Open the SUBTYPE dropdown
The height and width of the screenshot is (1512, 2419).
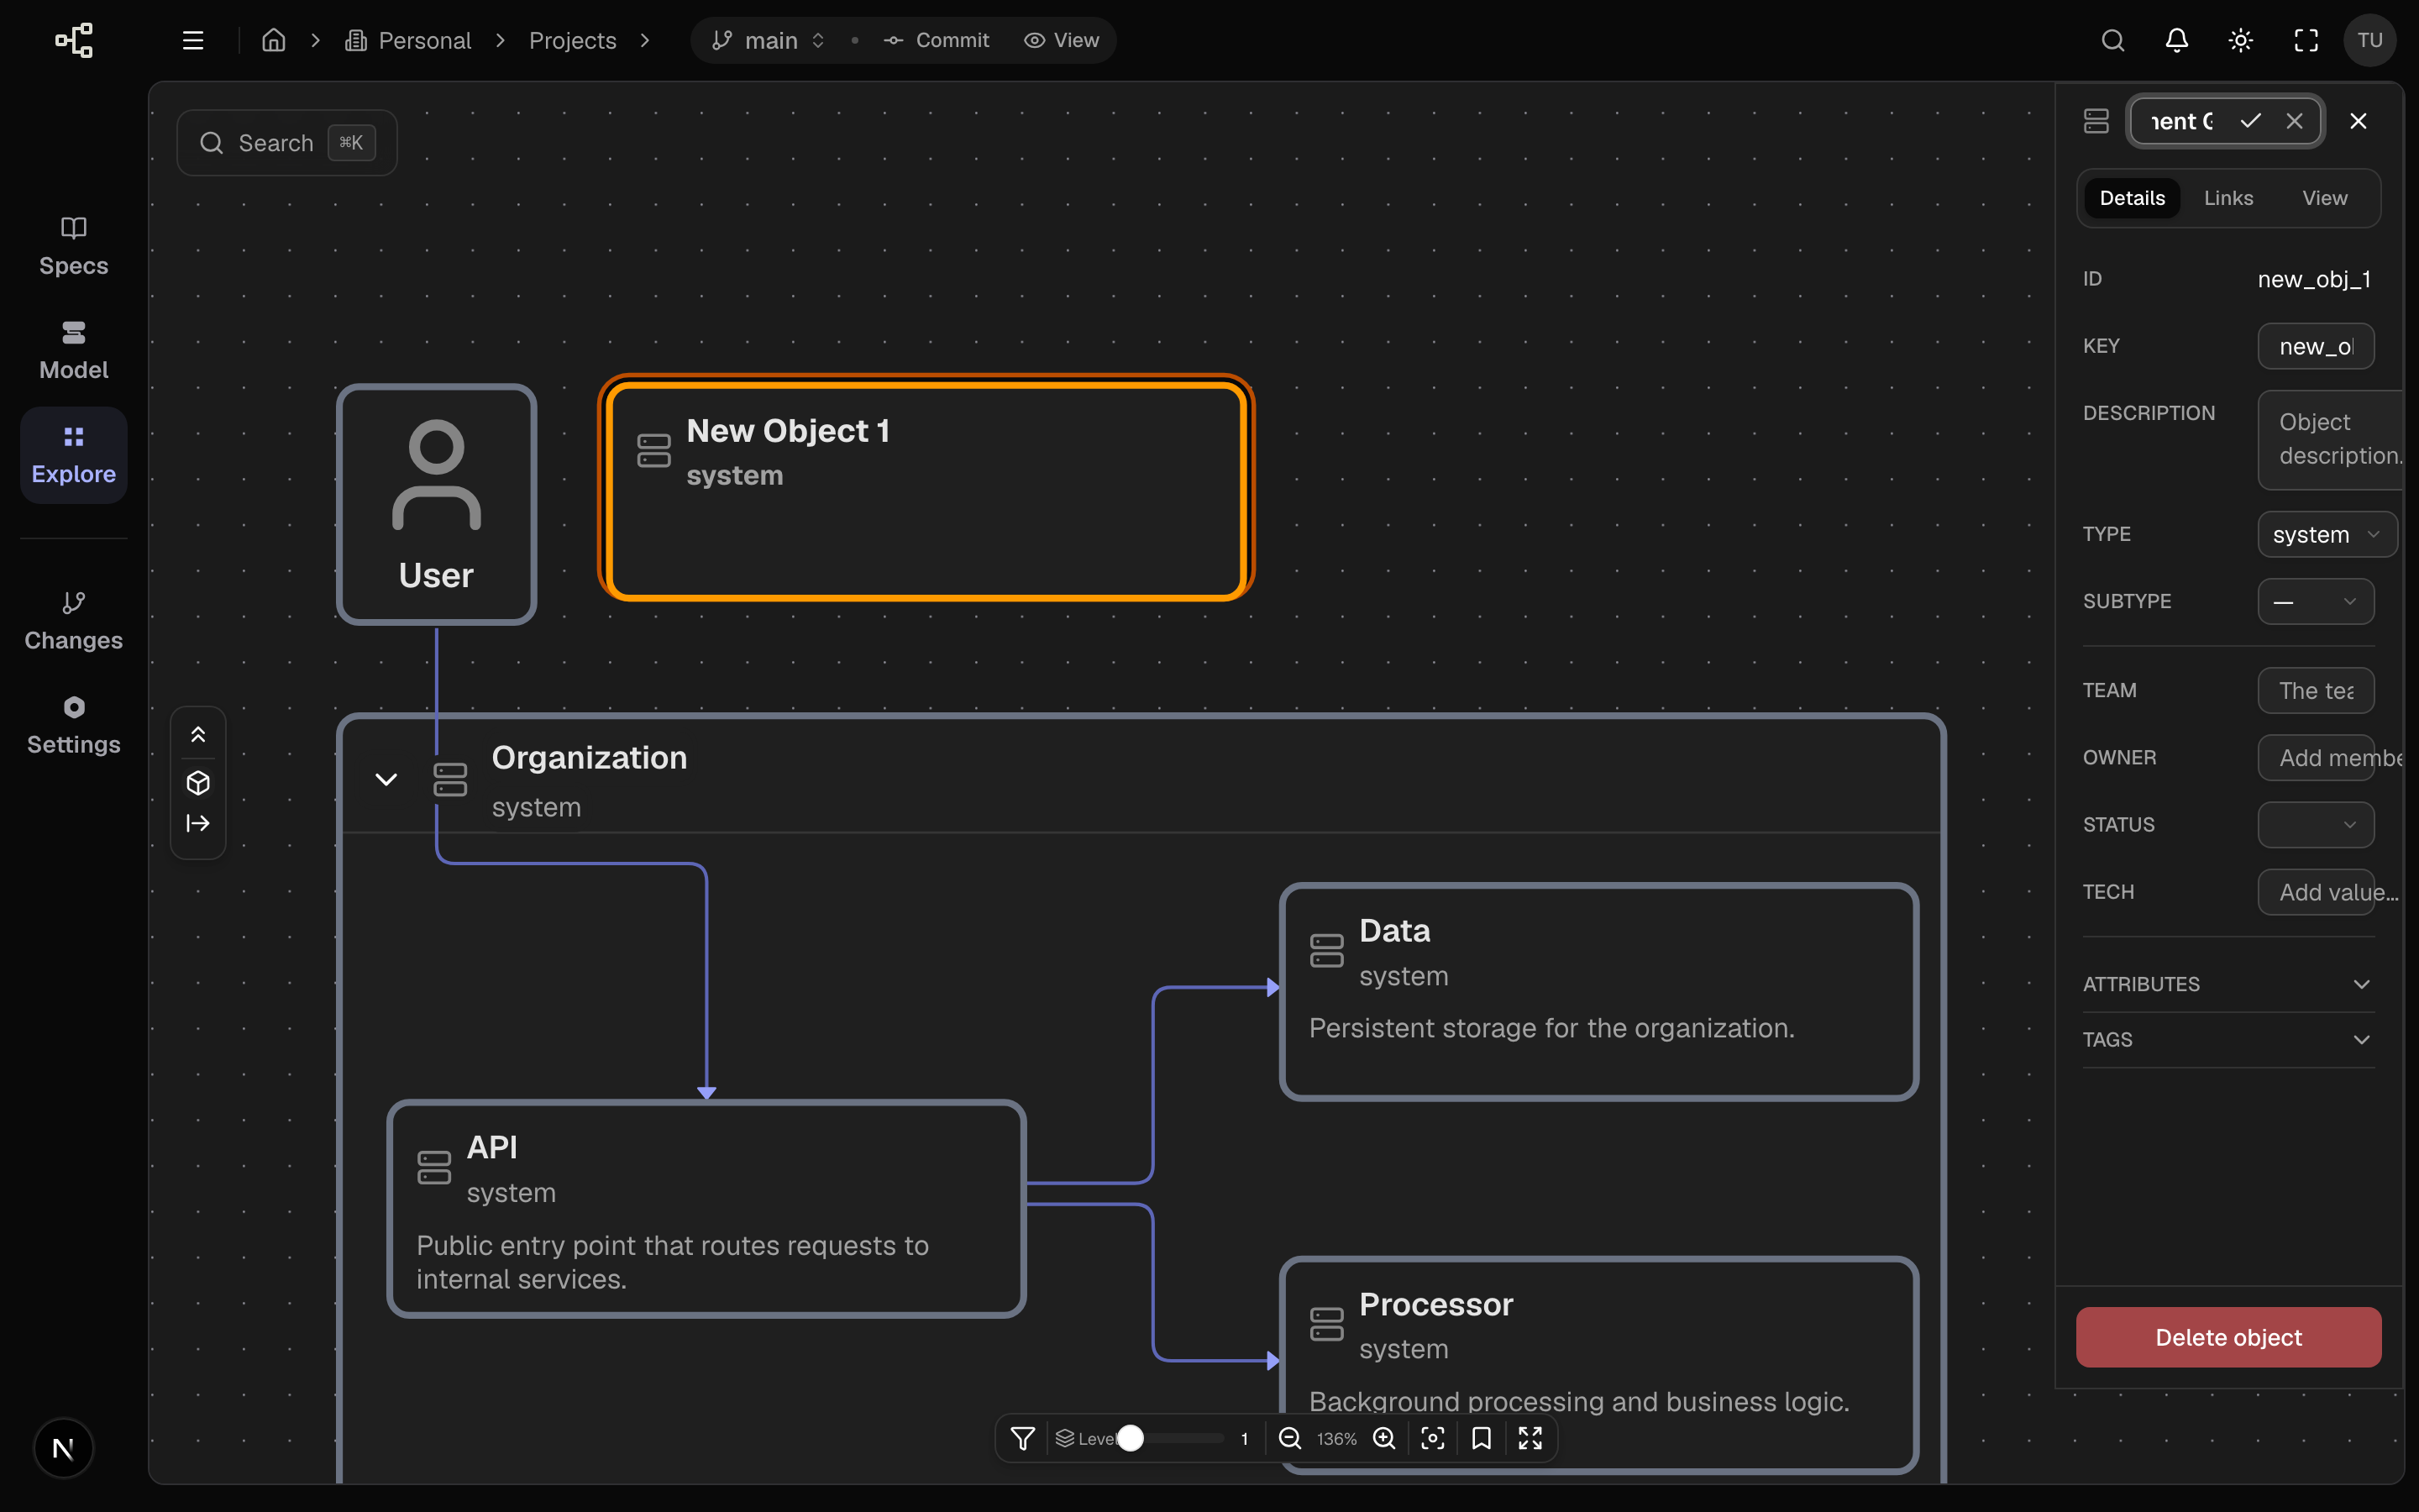click(2315, 601)
